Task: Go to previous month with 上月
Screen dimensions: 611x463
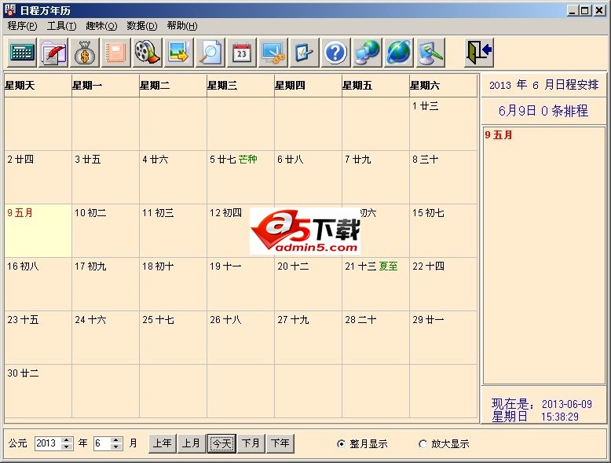Action: tap(192, 443)
